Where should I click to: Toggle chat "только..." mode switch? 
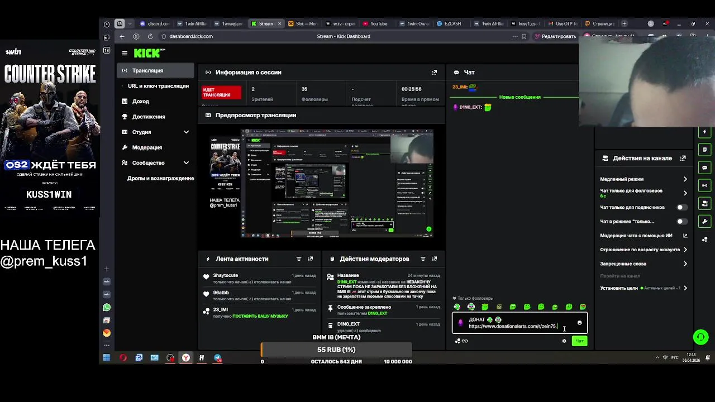click(681, 221)
